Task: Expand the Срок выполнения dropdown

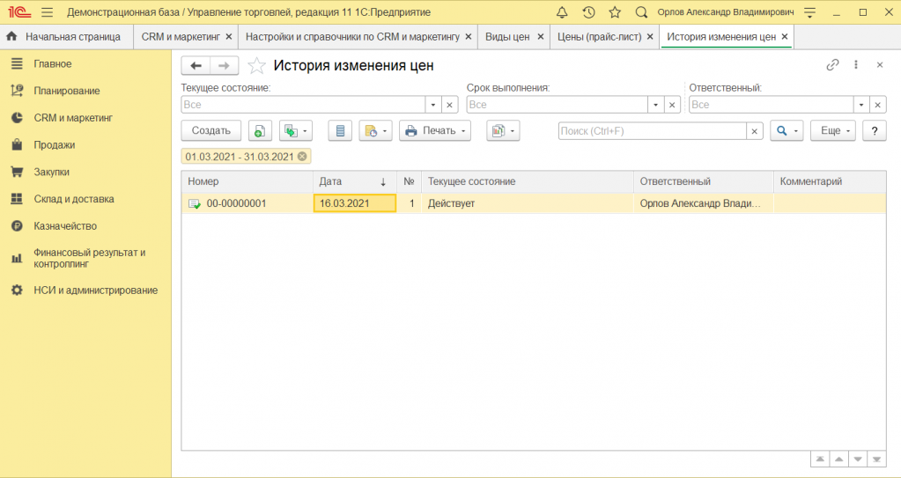Action: [x=655, y=105]
